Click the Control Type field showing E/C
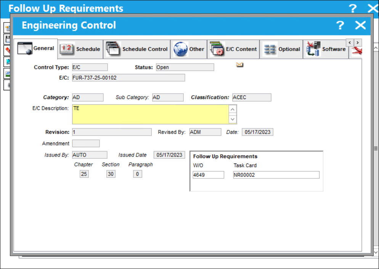379x269 pixels. 90,67
